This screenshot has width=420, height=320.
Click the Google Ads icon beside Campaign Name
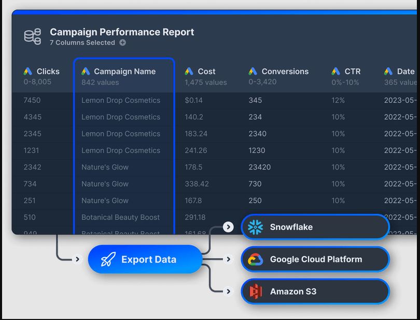pyautogui.click(x=86, y=71)
